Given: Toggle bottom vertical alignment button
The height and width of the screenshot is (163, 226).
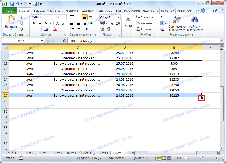Looking at the screenshot, I should click(84, 17).
